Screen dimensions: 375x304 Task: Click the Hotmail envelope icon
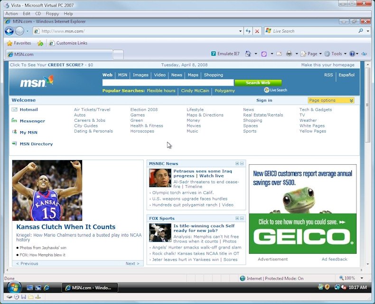coord(14,109)
